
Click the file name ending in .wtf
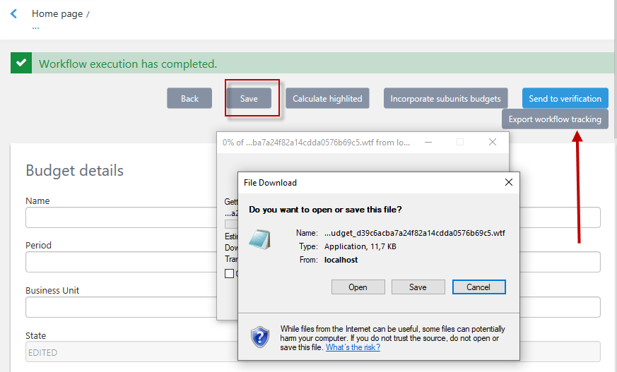coord(414,233)
